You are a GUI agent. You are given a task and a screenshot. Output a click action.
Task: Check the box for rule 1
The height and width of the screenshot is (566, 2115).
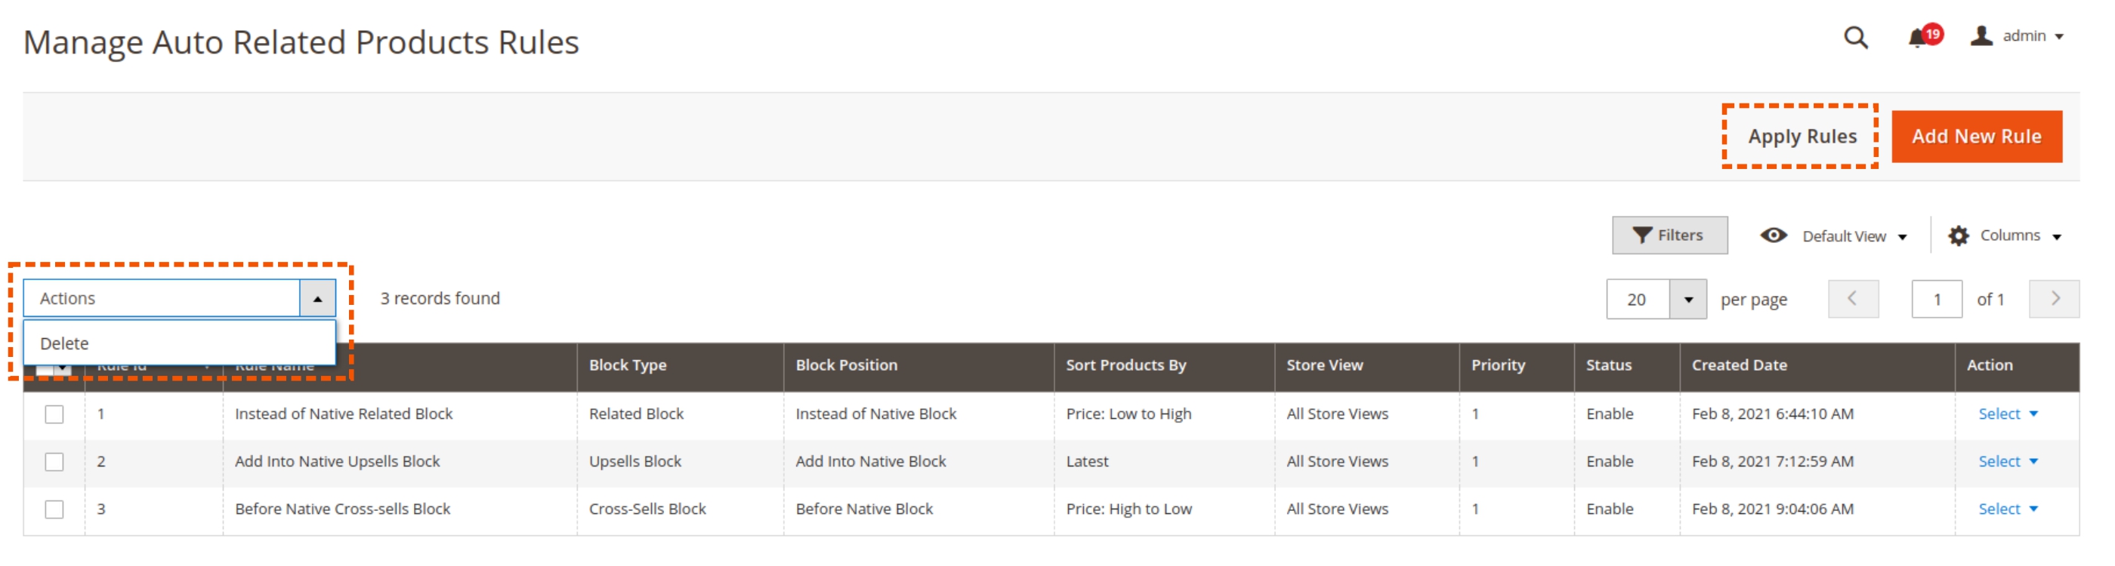click(x=54, y=415)
